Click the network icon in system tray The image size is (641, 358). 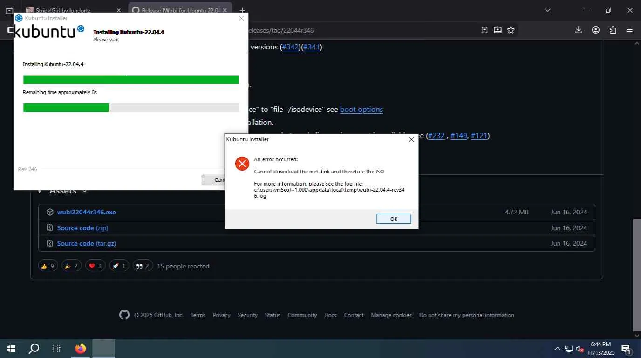(569, 349)
